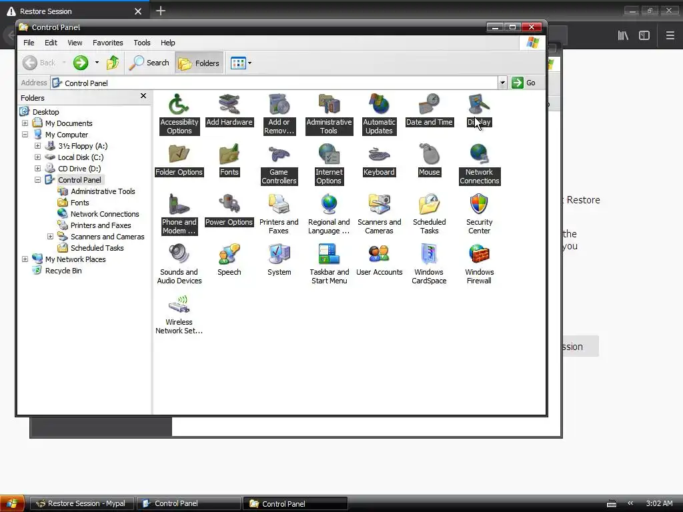This screenshot has width=683, height=512.
Task: Click the Go button
Action: [524, 83]
